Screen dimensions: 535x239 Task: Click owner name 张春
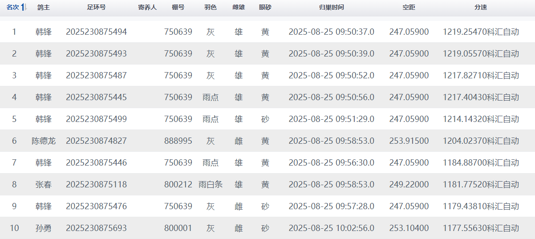pos(43,184)
